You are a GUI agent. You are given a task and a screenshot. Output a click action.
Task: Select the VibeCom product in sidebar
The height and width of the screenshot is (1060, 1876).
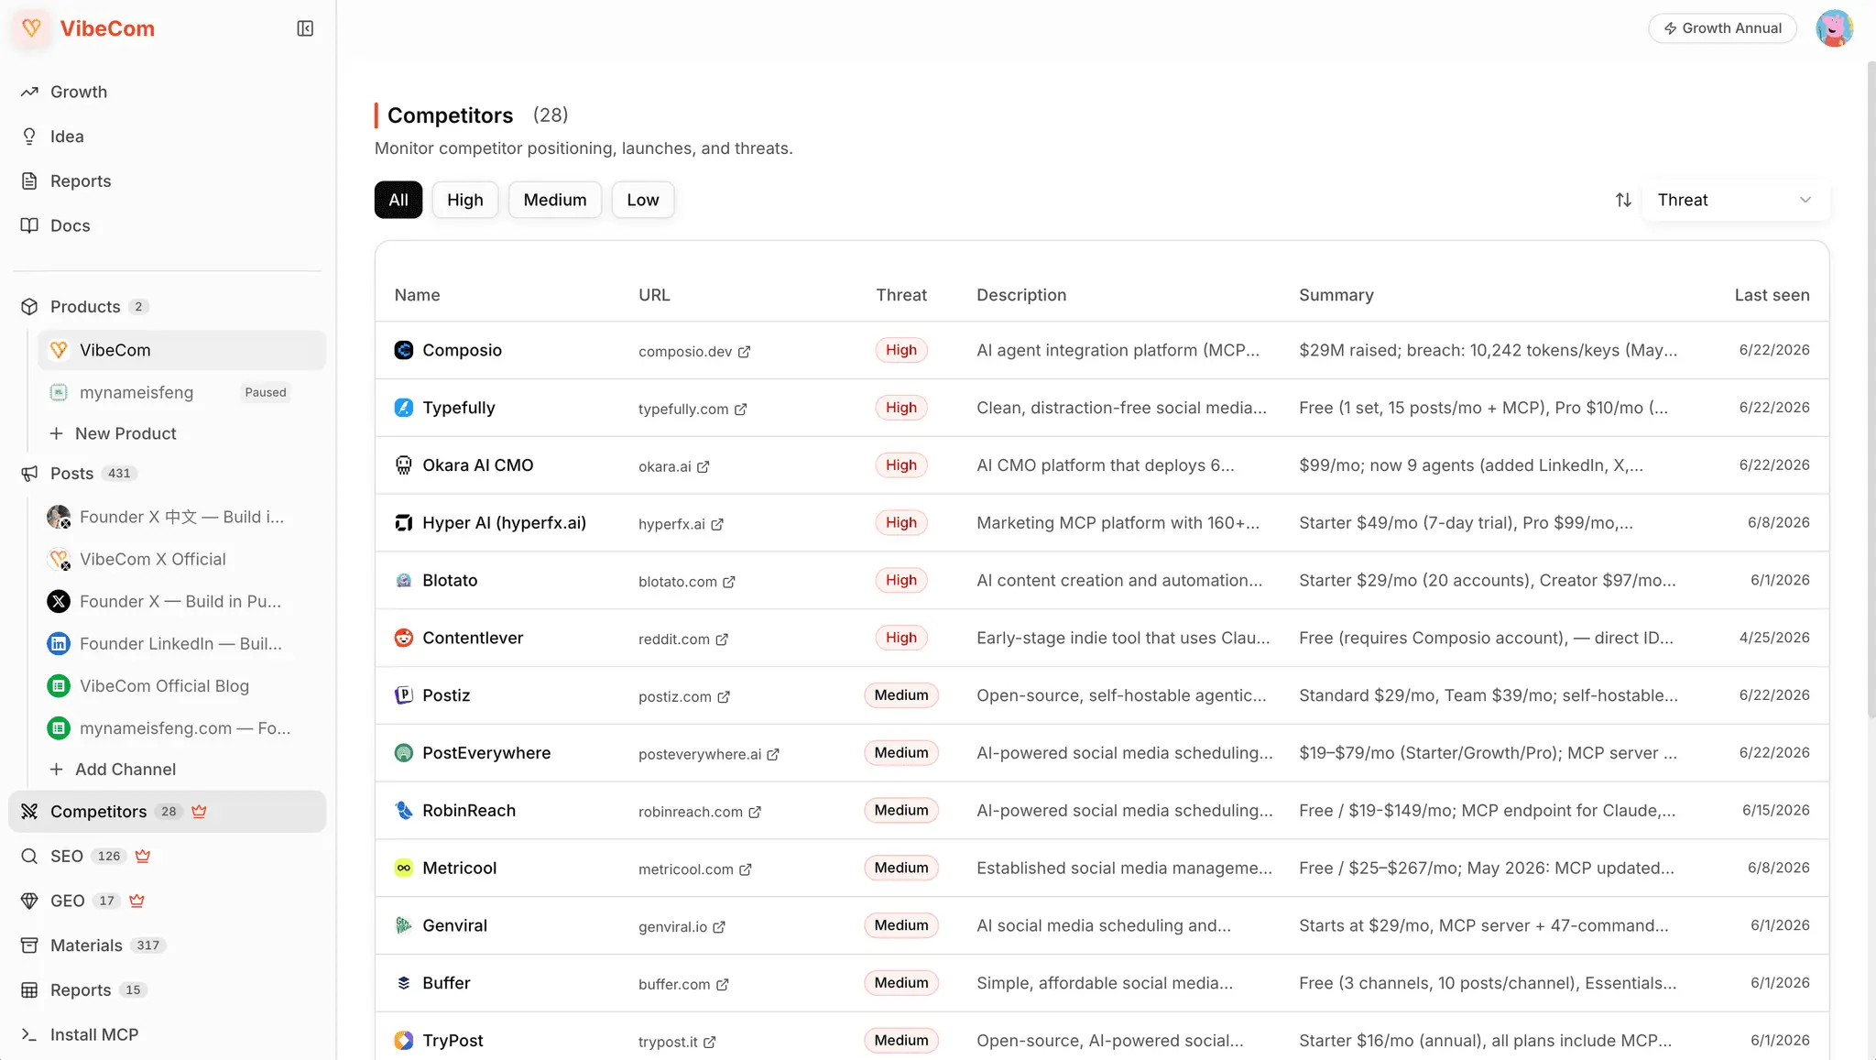click(182, 351)
